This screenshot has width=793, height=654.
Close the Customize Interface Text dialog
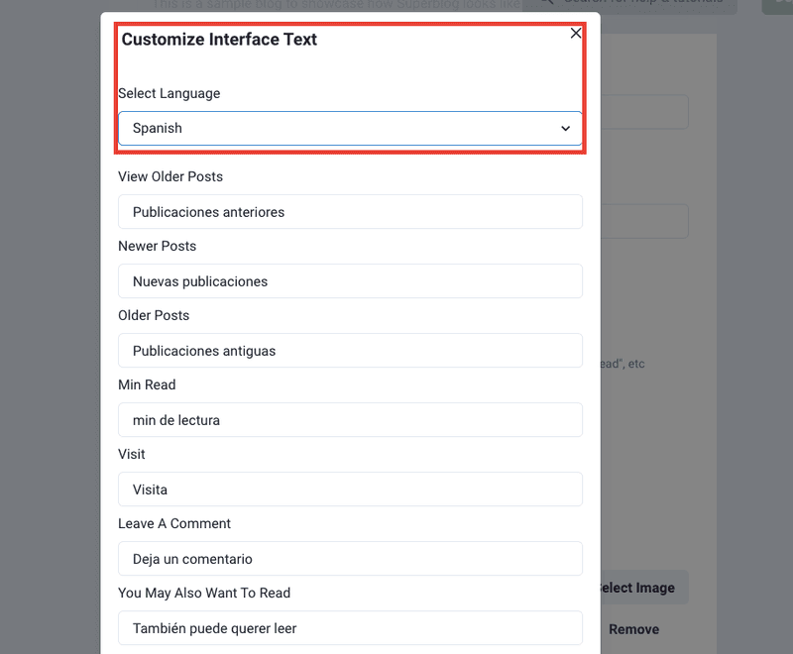[576, 34]
